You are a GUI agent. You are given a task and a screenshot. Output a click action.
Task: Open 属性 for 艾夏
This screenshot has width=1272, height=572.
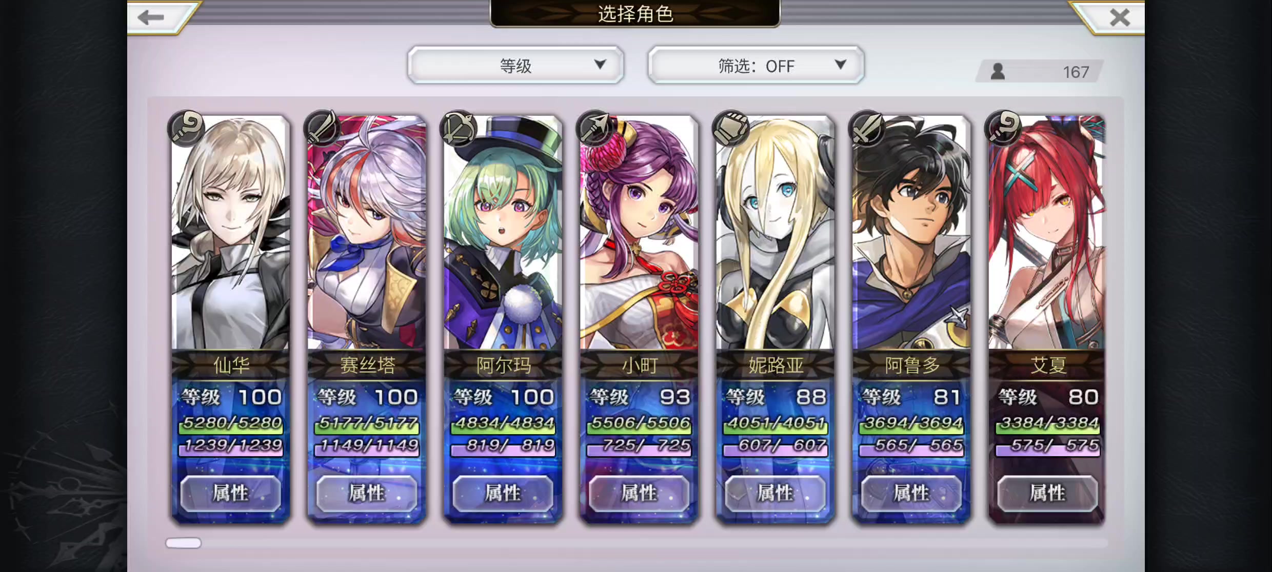(x=1047, y=493)
